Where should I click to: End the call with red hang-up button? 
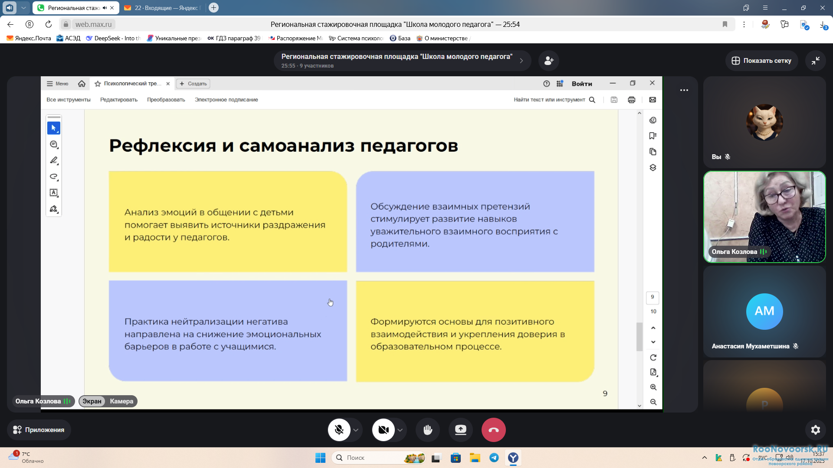(x=493, y=430)
